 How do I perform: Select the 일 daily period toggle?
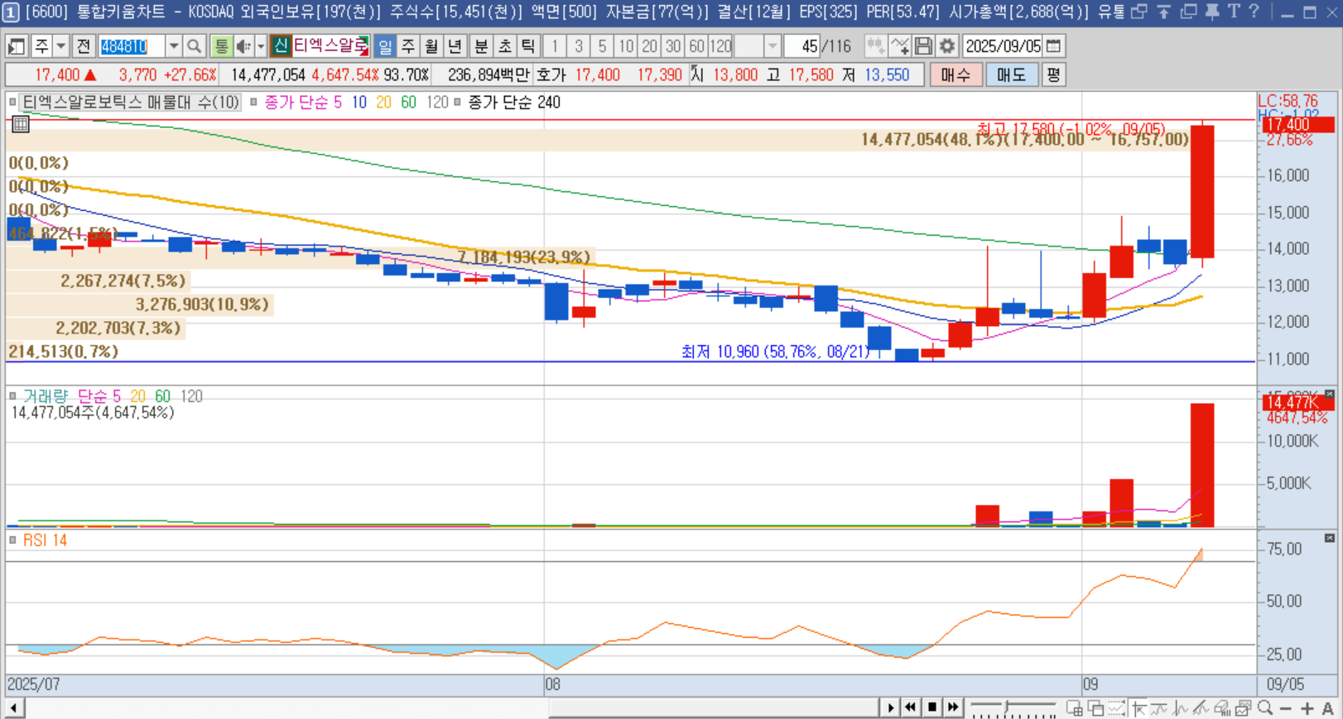[385, 46]
